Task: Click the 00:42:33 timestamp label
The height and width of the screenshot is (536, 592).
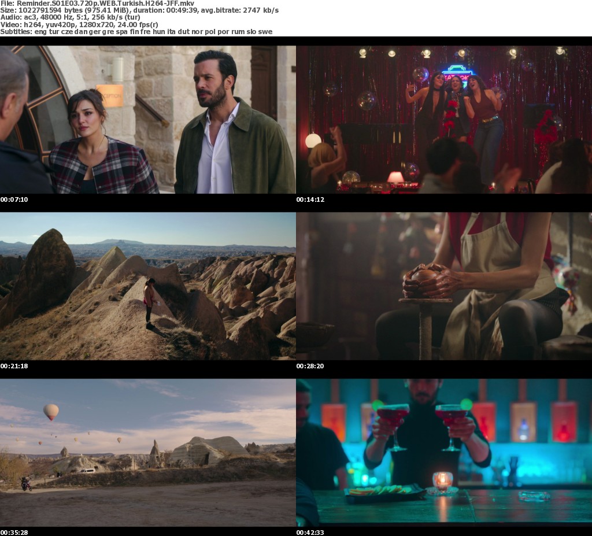Action: [x=310, y=532]
